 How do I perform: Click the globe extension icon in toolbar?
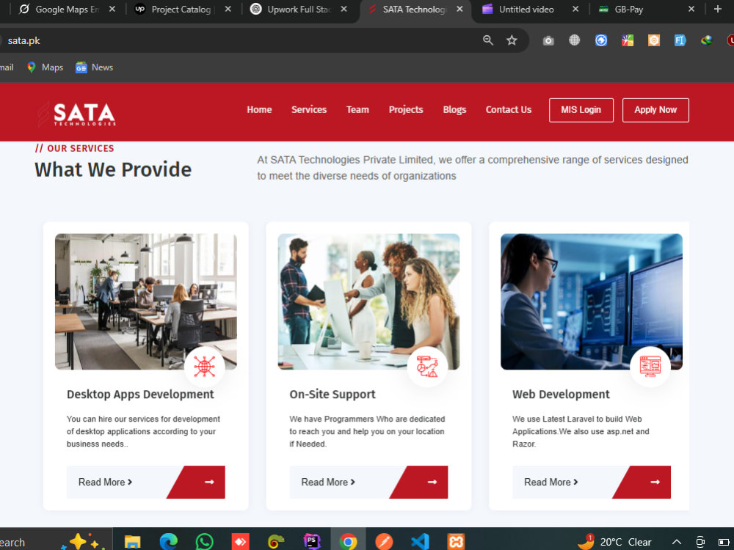point(573,40)
